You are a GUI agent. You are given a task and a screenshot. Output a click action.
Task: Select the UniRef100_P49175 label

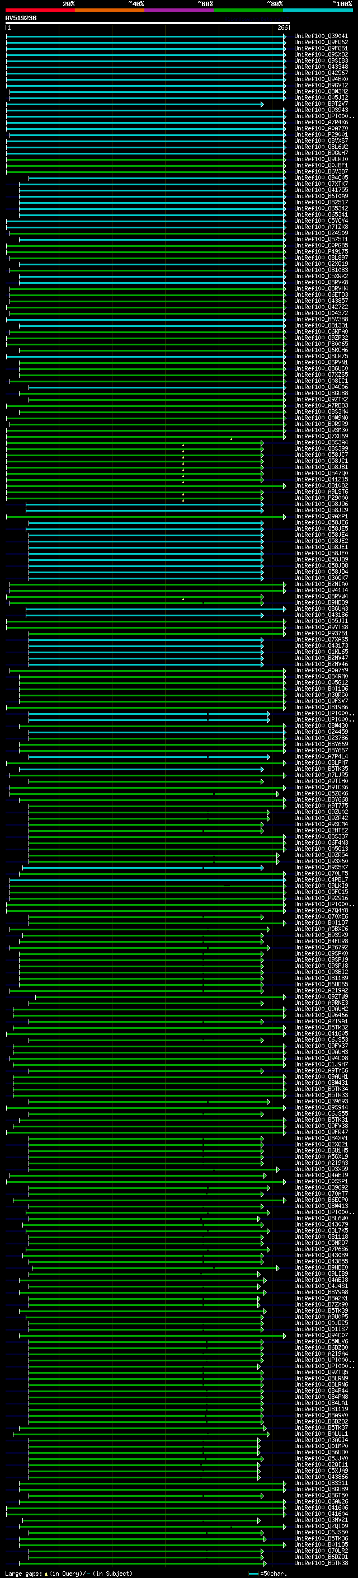click(x=321, y=252)
